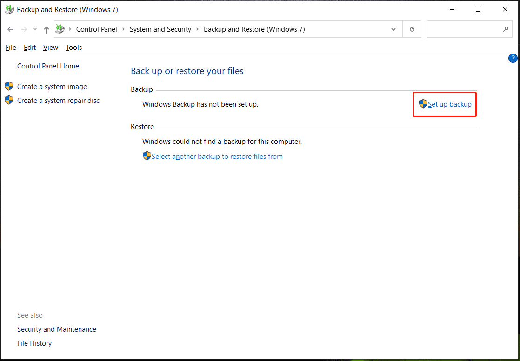Click shield icon beside system repair disc
520x361 pixels.
click(9, 100)
